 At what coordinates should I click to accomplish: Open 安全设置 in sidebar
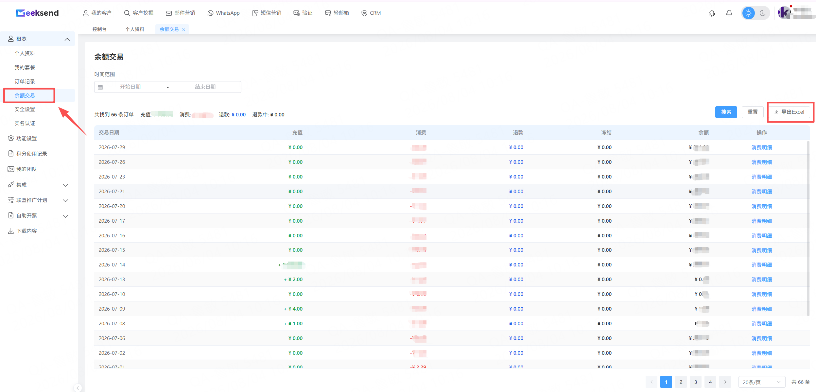click(x=25, y=109)
